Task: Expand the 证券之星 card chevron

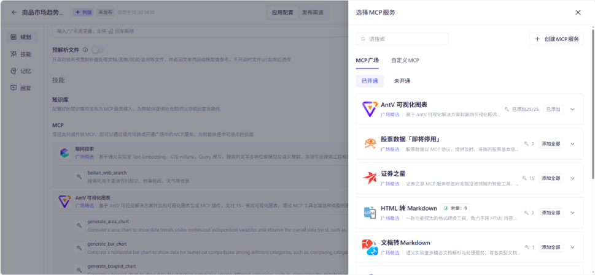Action: pyautogui.click(x=573, y=178)
